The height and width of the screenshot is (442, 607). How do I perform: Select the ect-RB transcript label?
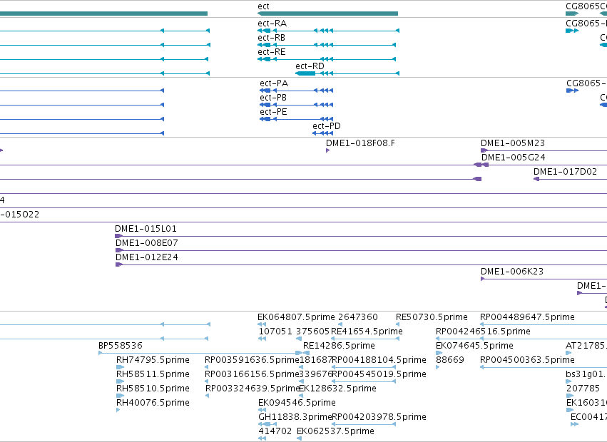(x=271, y=38)
